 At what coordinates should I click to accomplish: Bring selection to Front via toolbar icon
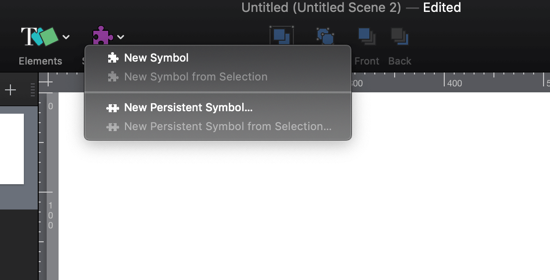(367, 36)
